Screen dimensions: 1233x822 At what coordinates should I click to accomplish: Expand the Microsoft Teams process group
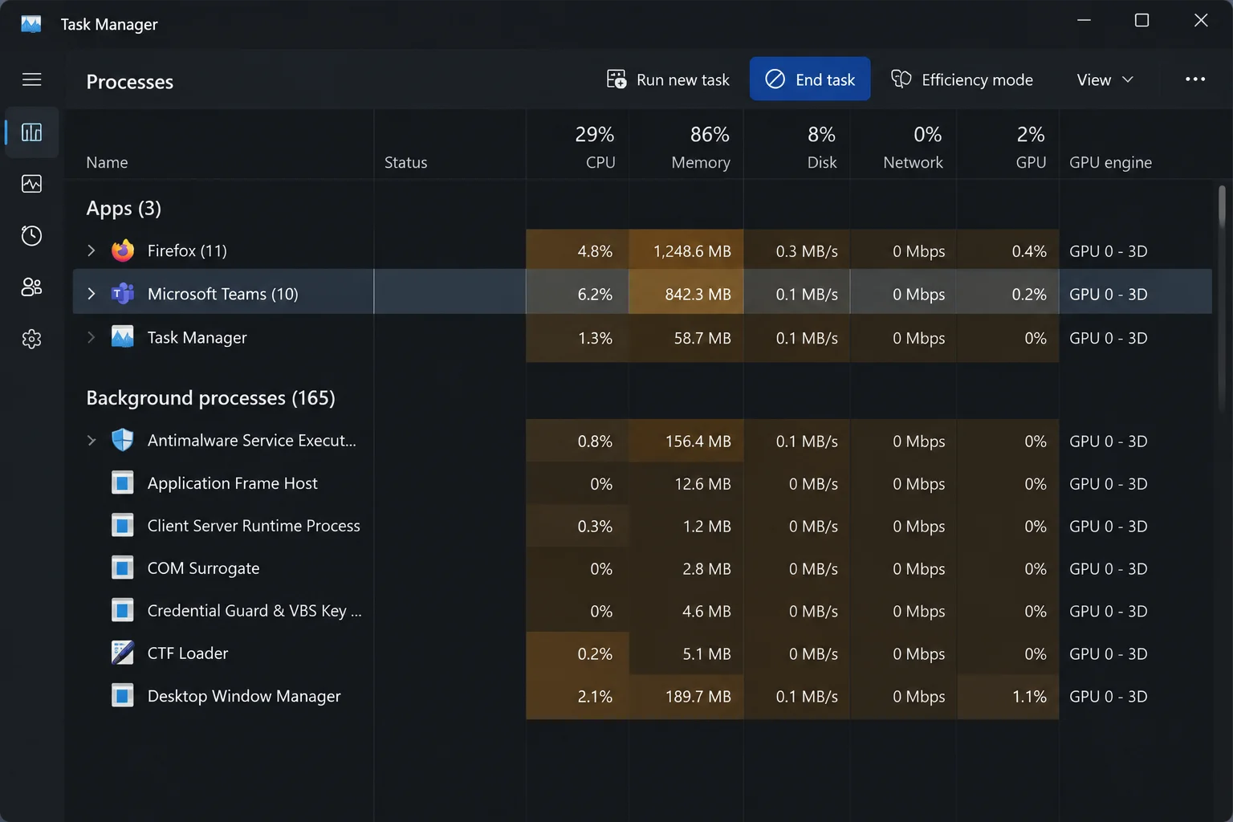coord(92,294)
